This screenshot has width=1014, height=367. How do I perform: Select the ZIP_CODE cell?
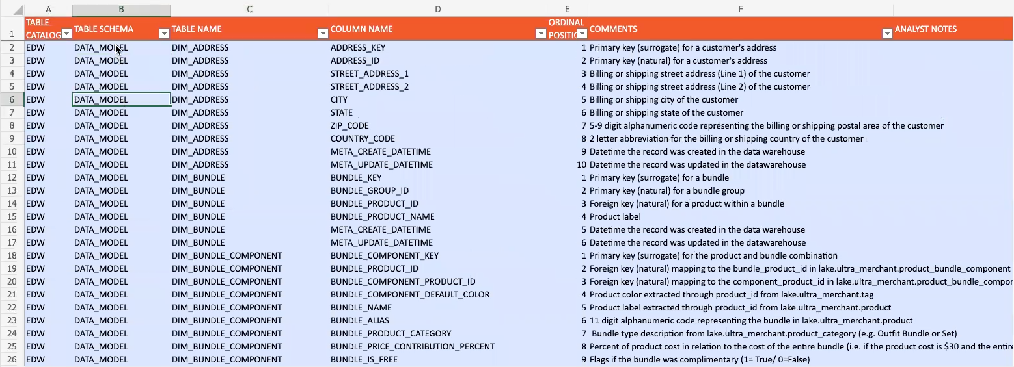point(438,125)
